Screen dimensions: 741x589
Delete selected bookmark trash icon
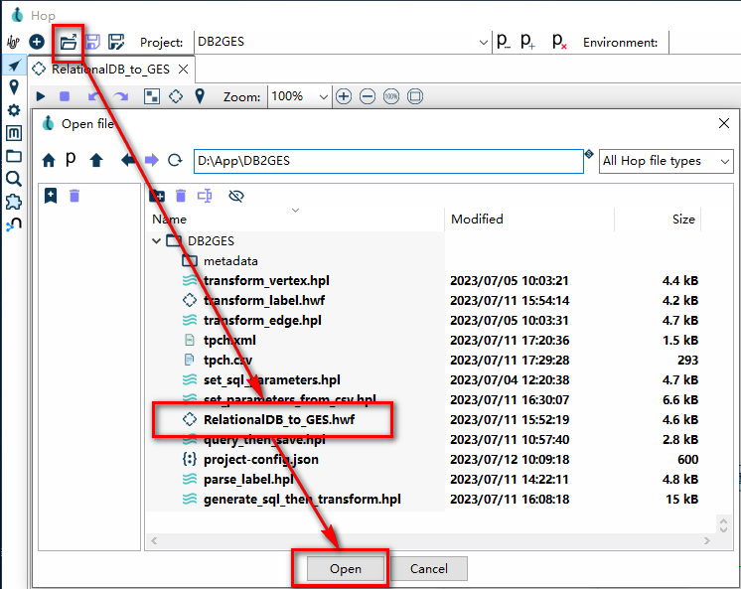pyautogui.click(x=74, y=196)
